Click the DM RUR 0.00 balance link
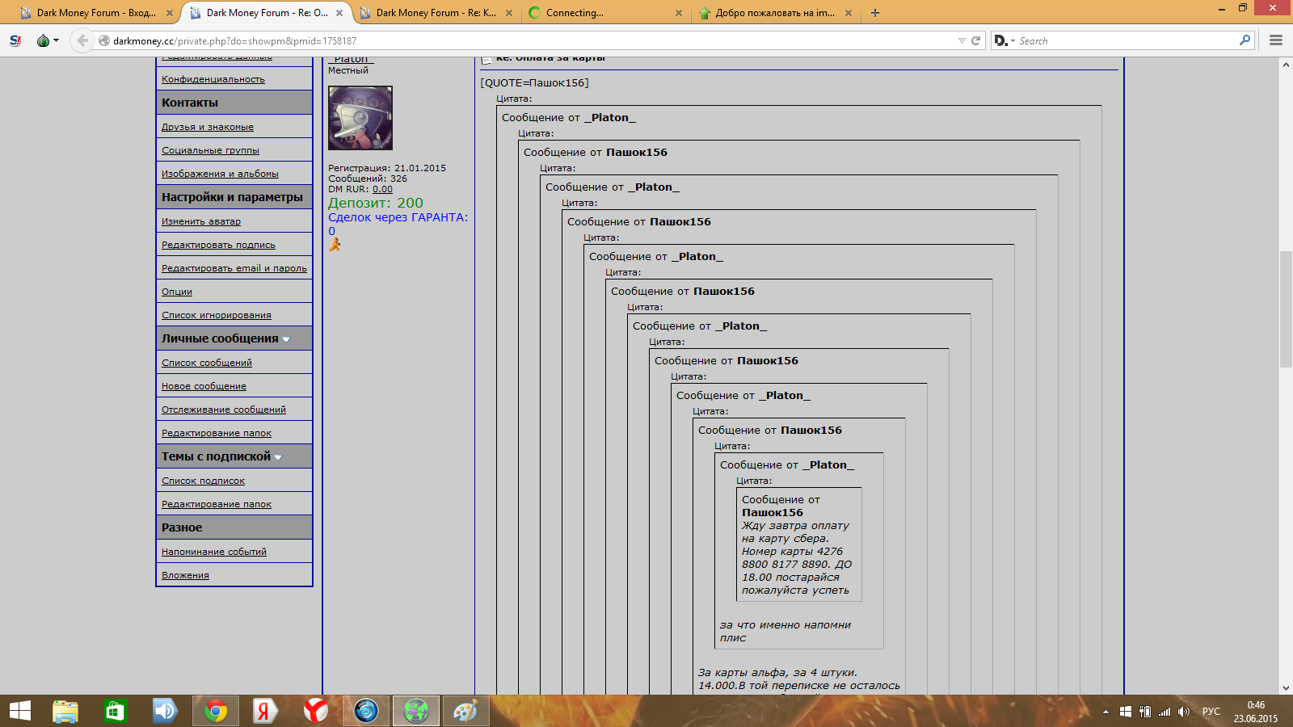 pos(382,189)
